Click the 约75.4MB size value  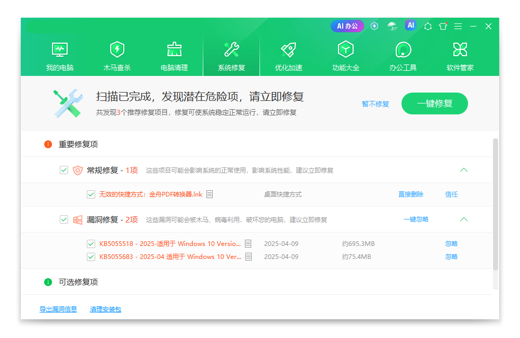tap(357, 257)
